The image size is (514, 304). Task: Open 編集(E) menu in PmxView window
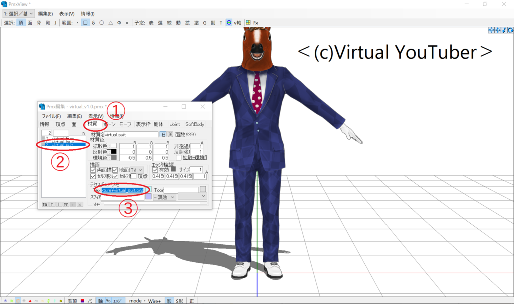pos(45,14)
